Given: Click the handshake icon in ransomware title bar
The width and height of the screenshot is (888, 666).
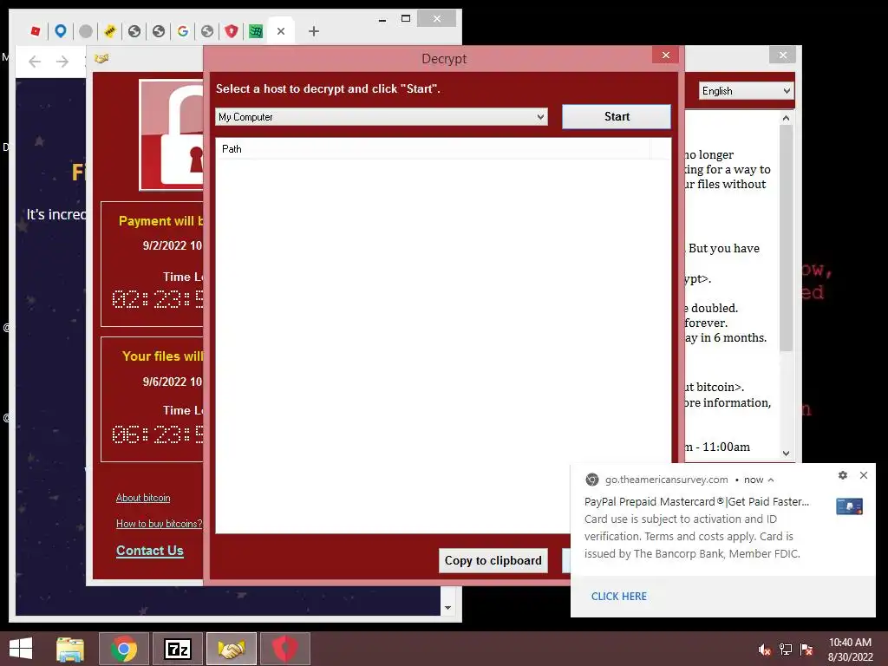Looking at the screenshot, I should coord(102,58).
